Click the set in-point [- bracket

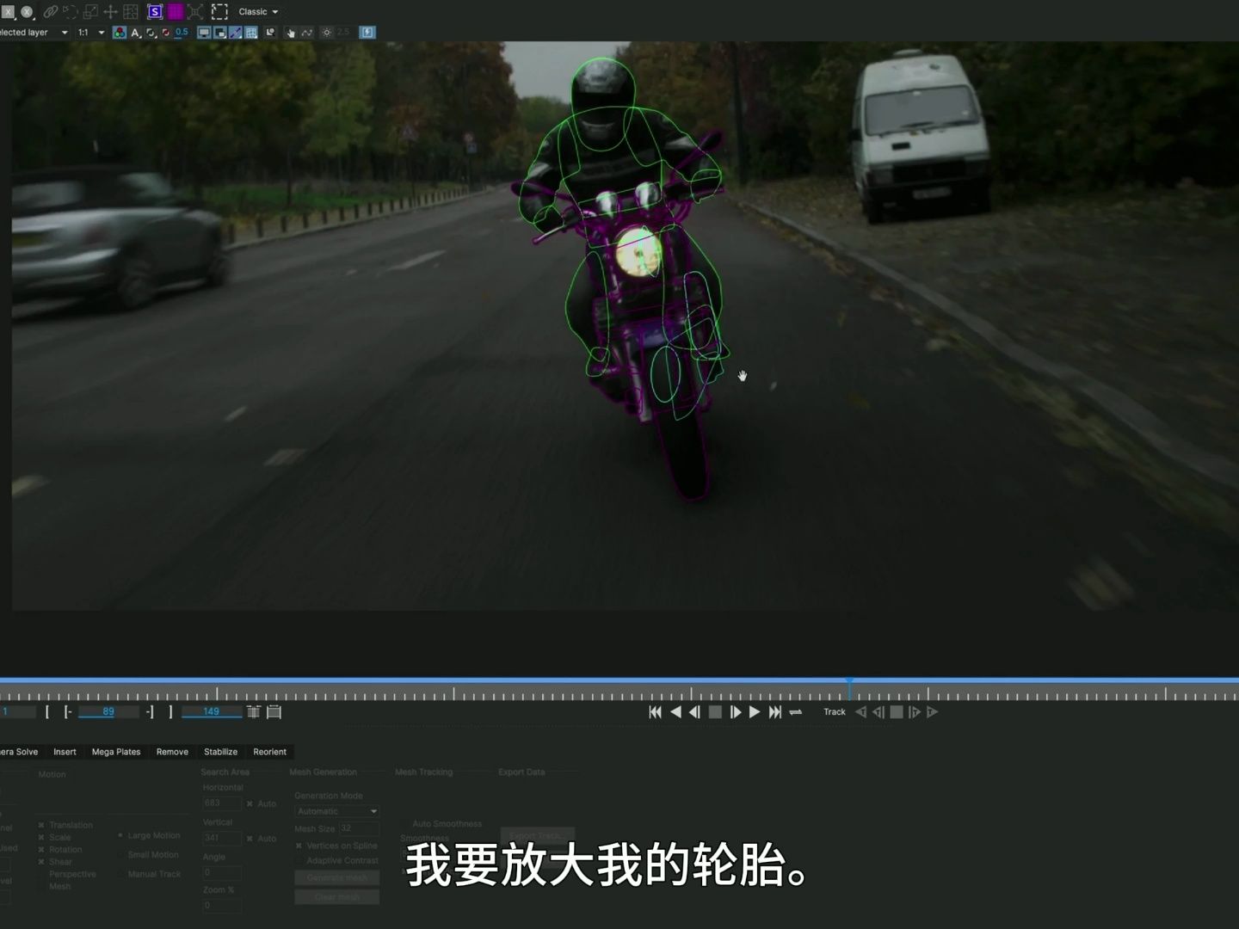click(68, 711)
